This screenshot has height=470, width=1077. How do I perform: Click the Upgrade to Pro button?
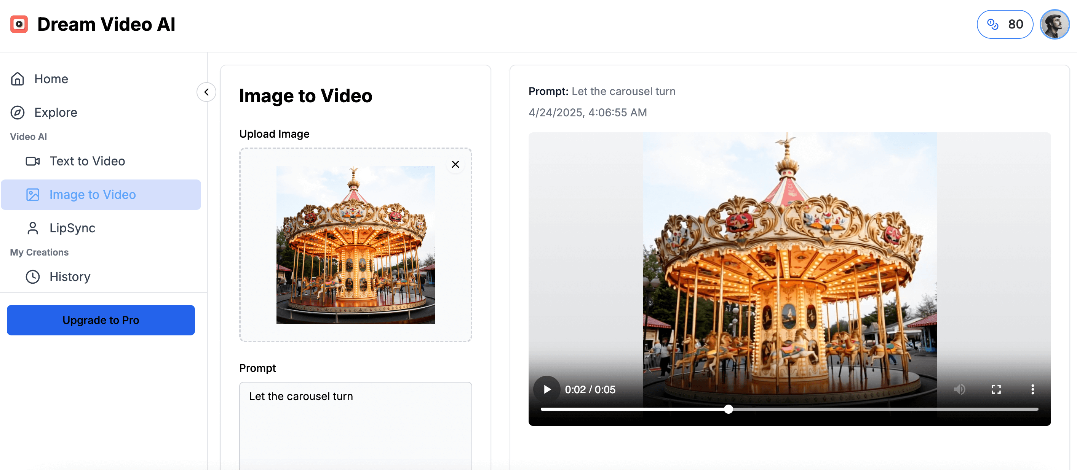(101, 320)
